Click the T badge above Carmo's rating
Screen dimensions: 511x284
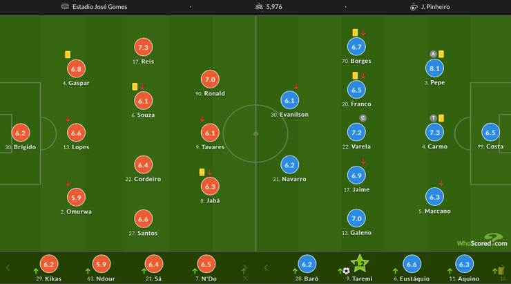(433, 118)
